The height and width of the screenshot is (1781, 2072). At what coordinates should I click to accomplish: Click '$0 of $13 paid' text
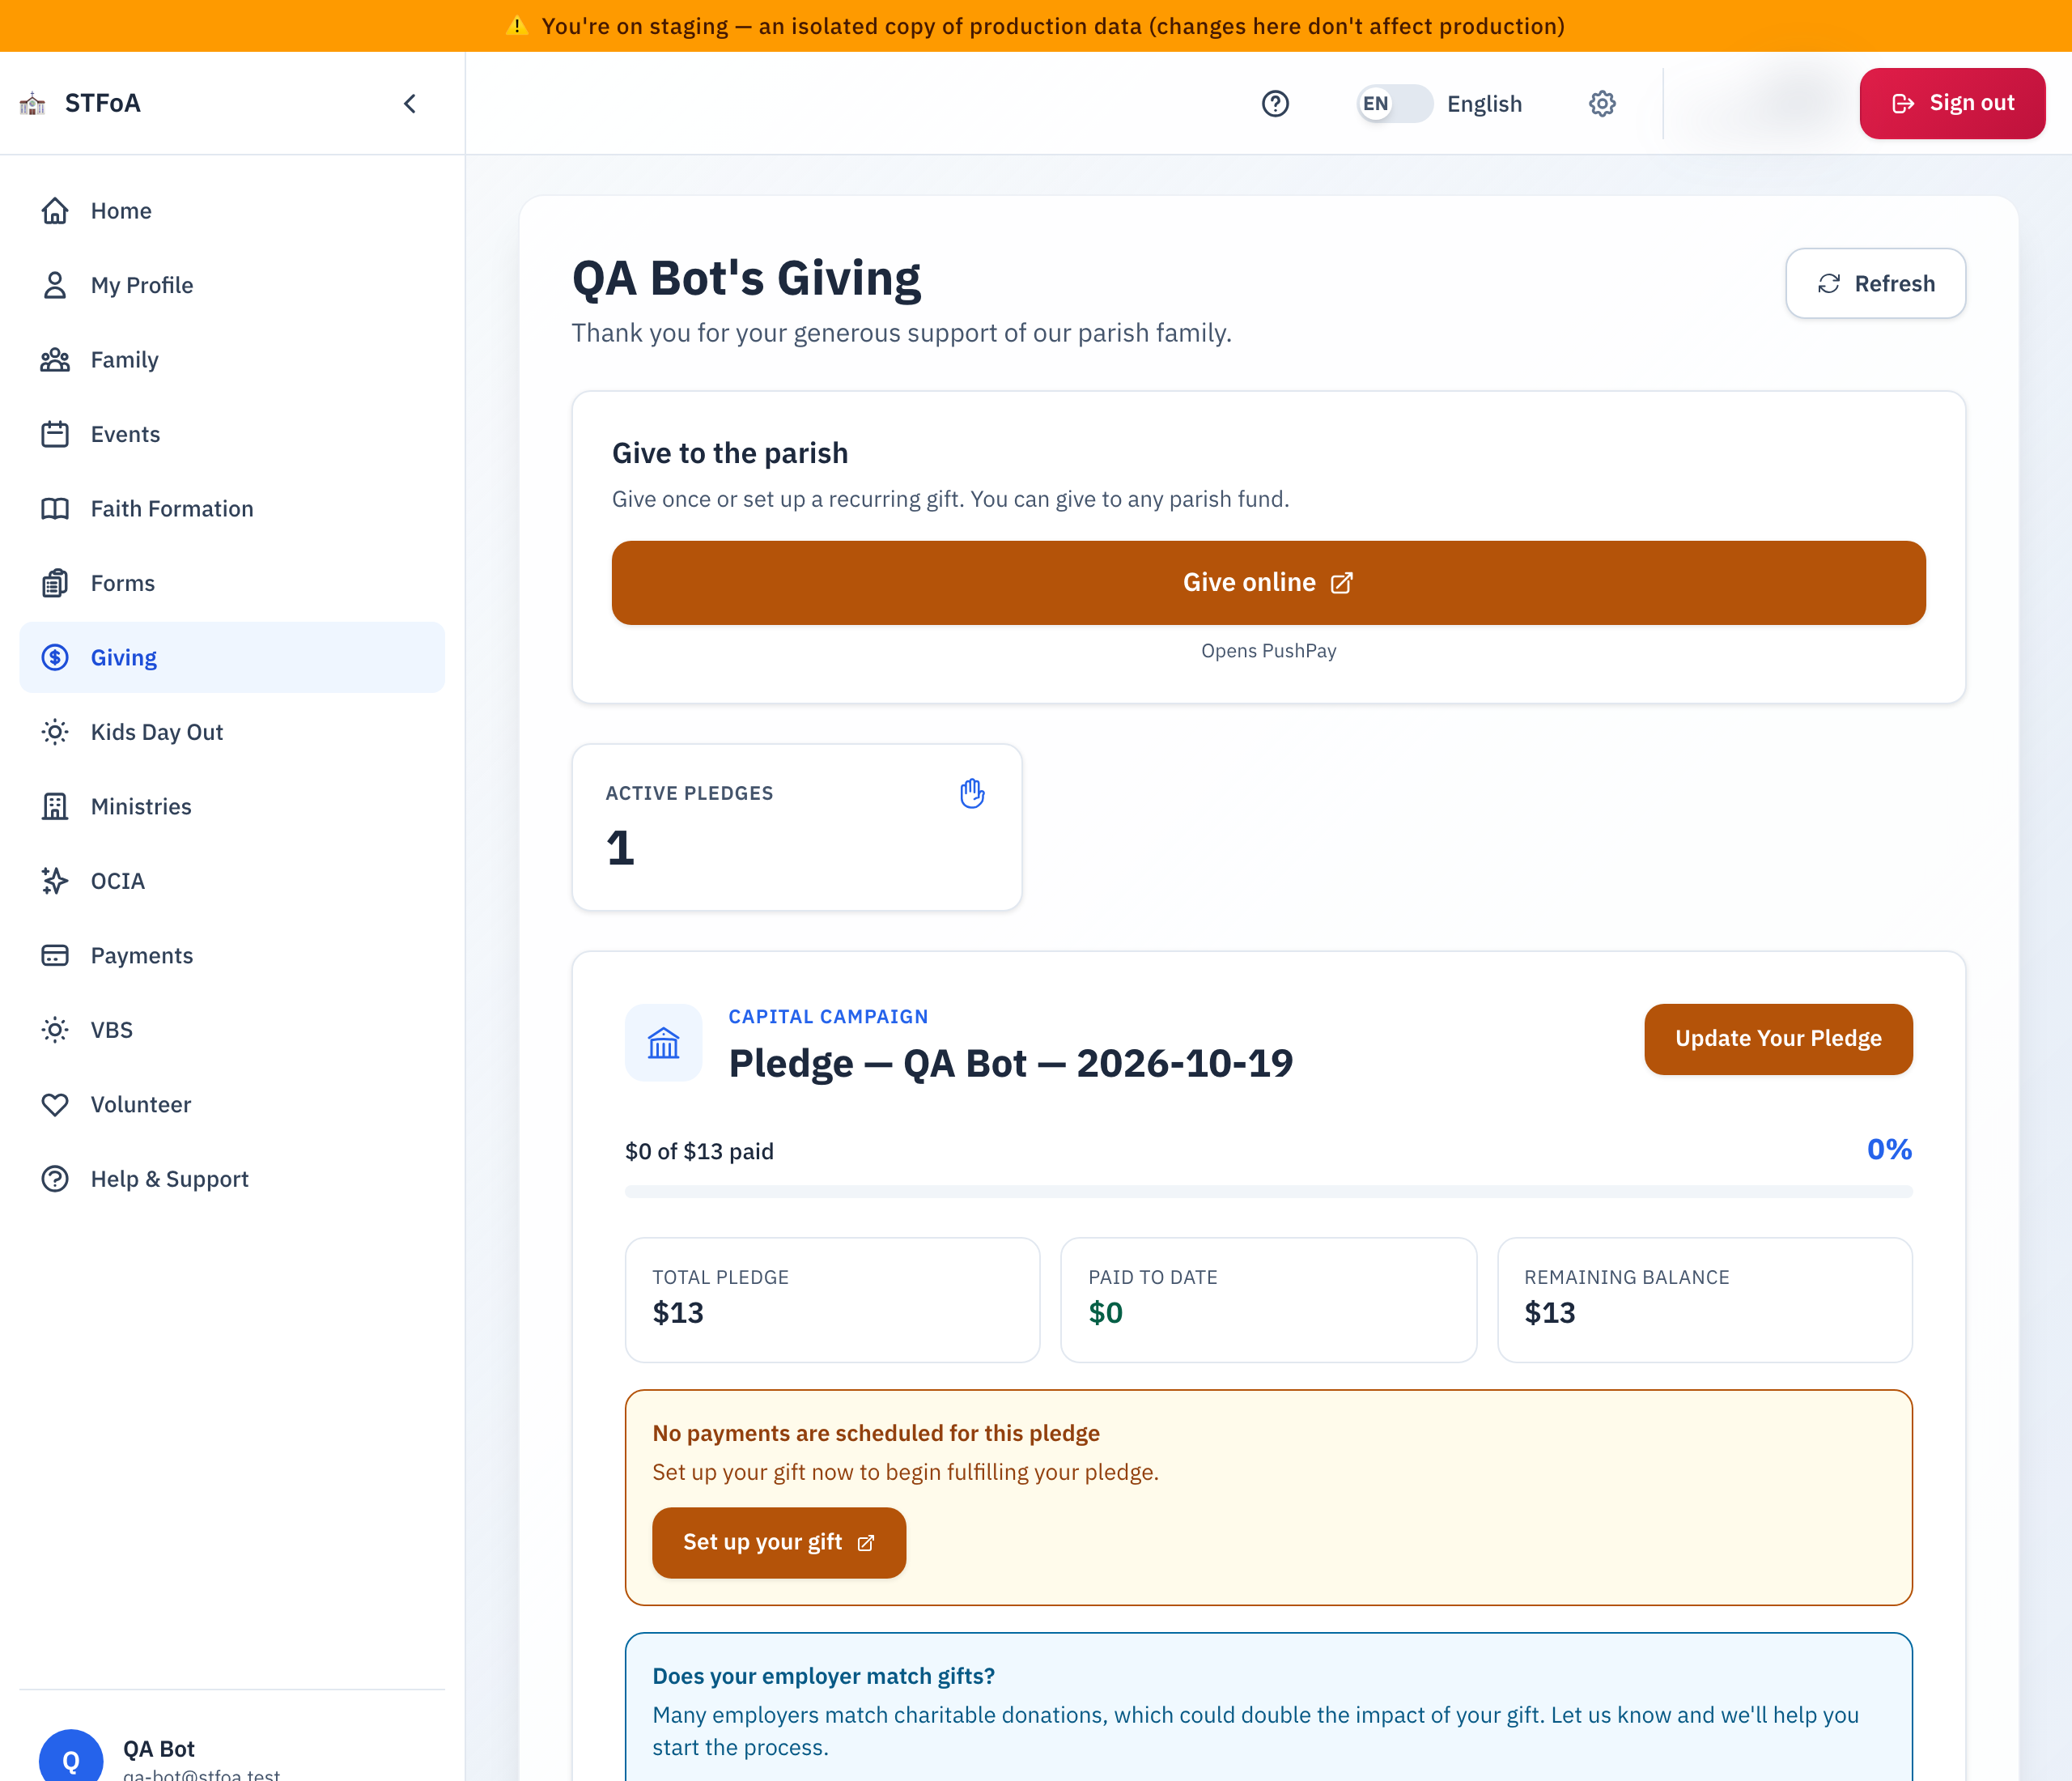(x=699, y=1152)
